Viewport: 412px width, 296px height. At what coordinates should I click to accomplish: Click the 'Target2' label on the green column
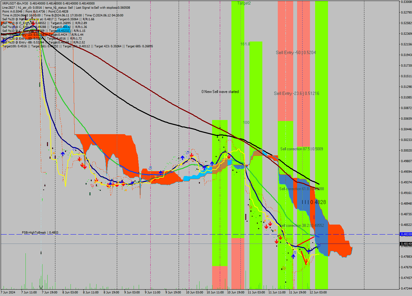tap(244, 3)
